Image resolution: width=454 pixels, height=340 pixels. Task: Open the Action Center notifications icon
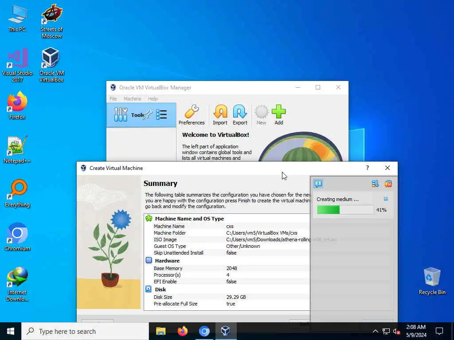(439, 331)
